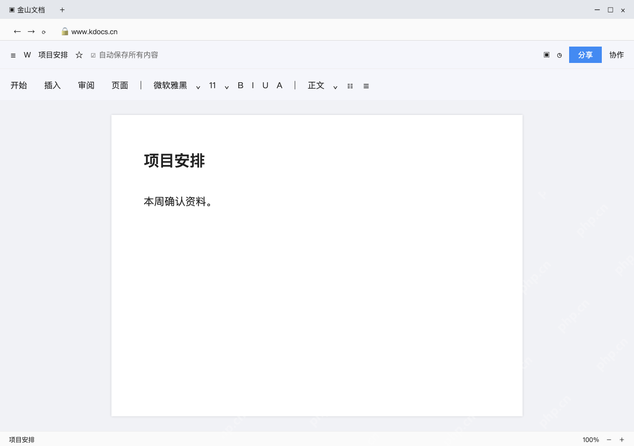Switch to the 开始 tab
634x446 pixels.
[x=19, y=85]
